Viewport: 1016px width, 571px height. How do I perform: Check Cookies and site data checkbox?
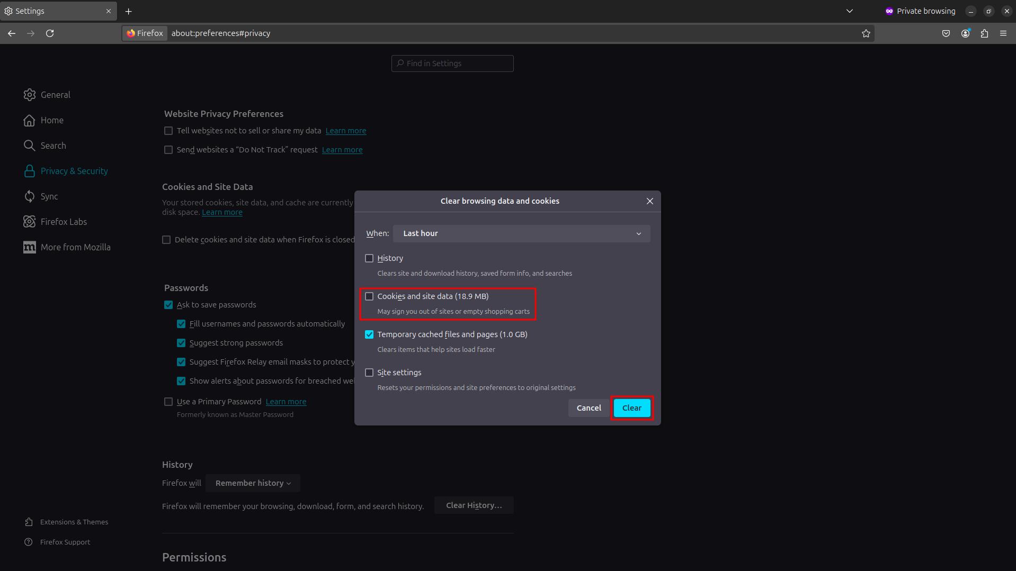[369, 296]
